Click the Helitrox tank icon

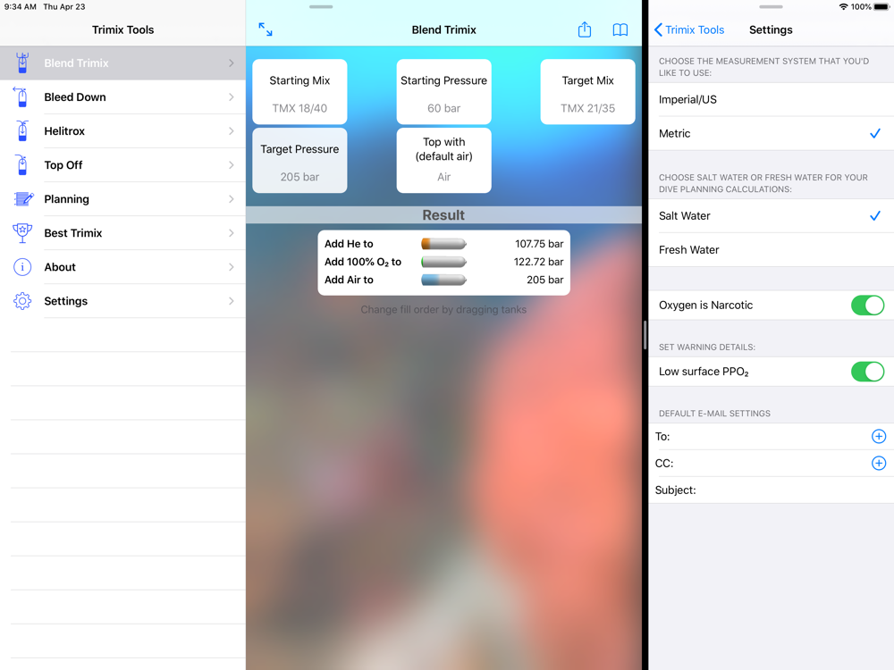coord(22,131)
